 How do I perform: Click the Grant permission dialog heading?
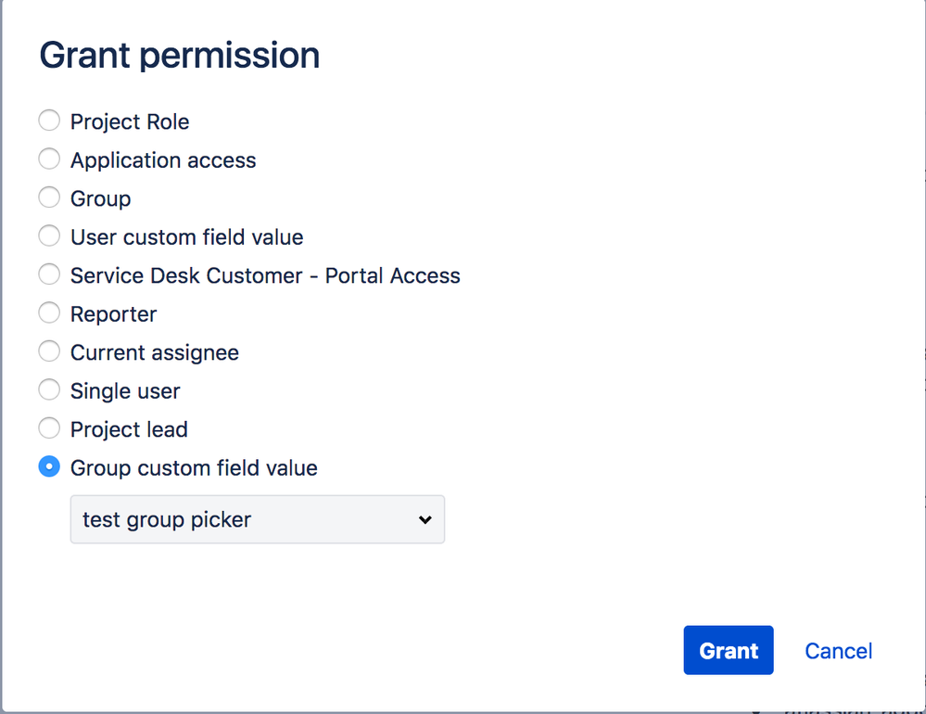tap(179, 56)
